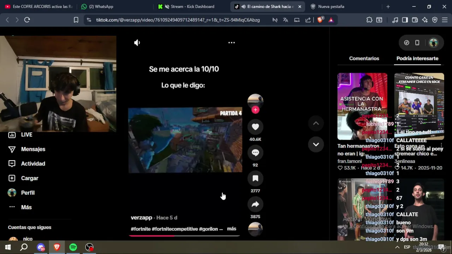Open the streamer chico en Kick thumbnail
Viewport: 452px width, 254px height.
(419, 106)
